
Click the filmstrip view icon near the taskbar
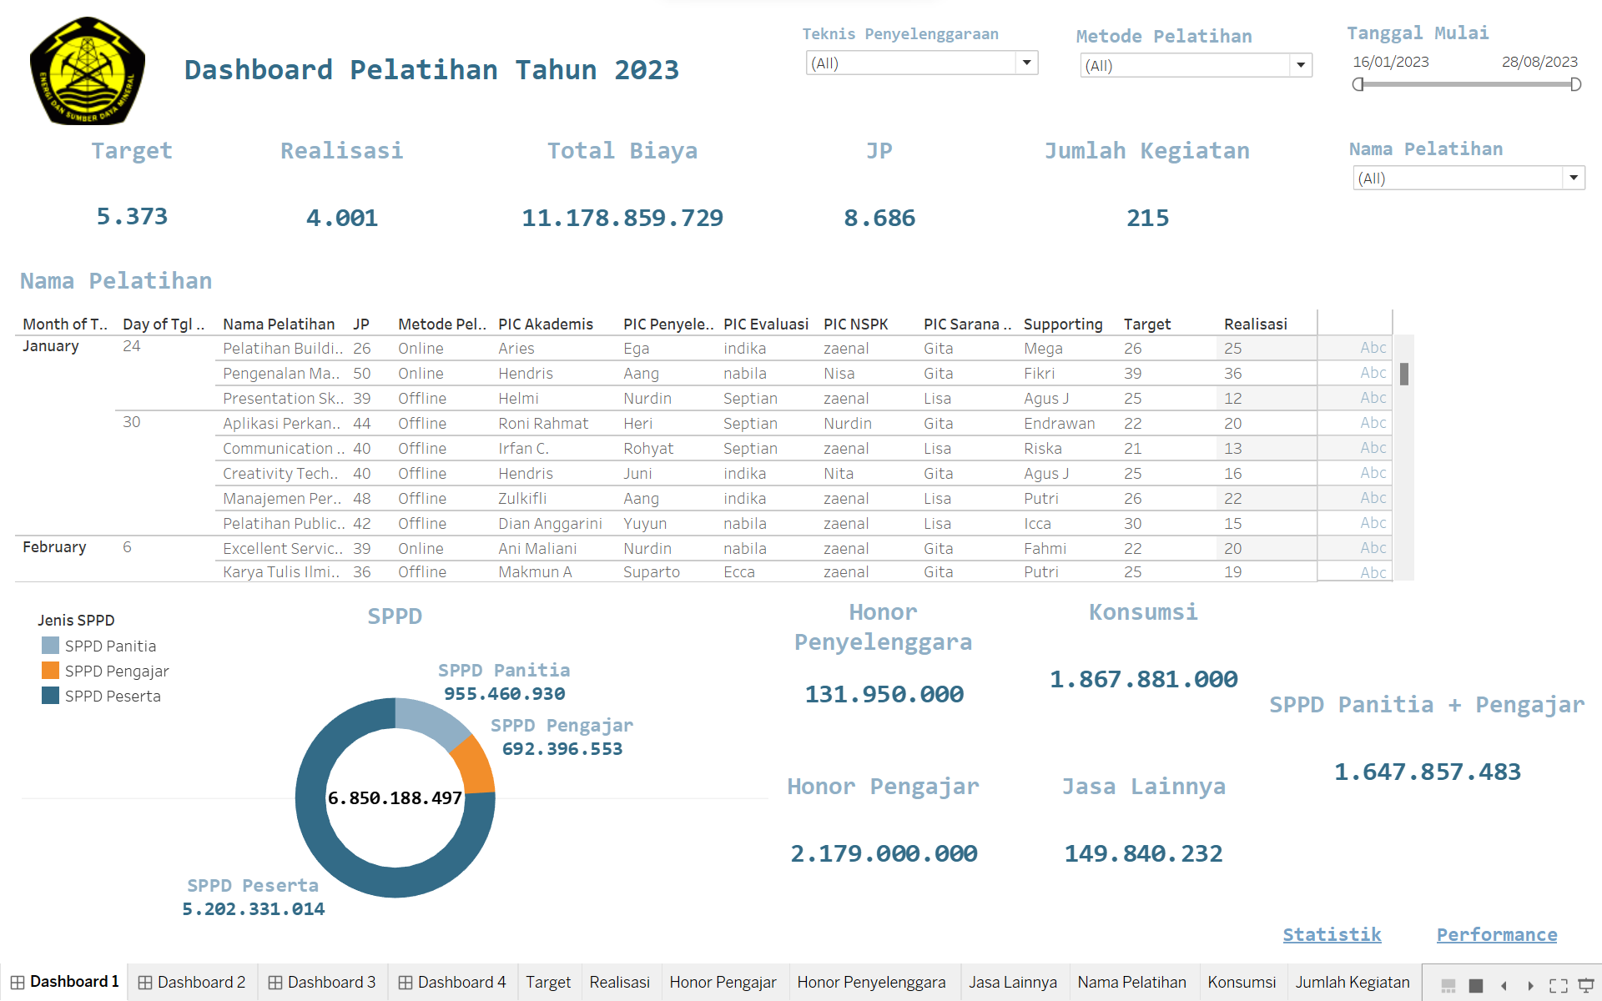point(1448,987)
